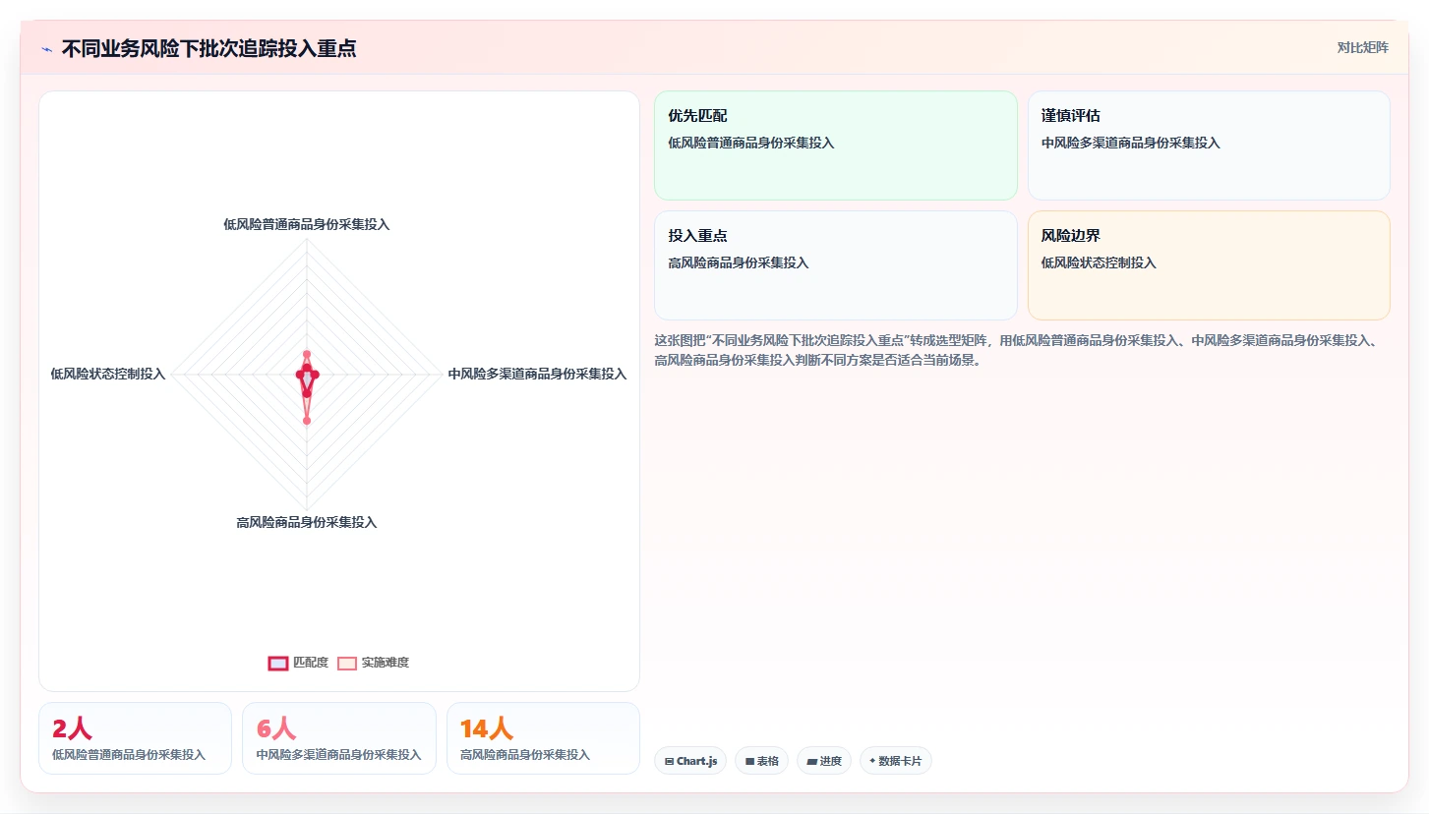The height and width of the screenshot is (814, 1429).
Task: Click the 对比矩阵 label in header
Action: 1362,47
